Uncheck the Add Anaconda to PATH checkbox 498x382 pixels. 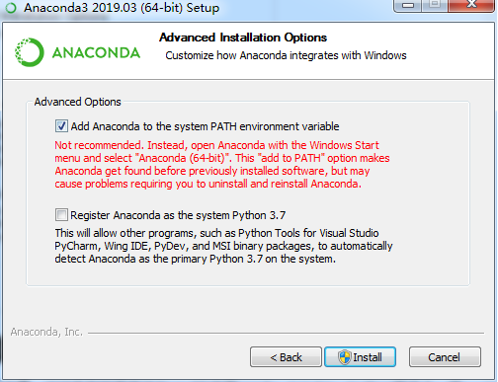(x=61, y=126)
